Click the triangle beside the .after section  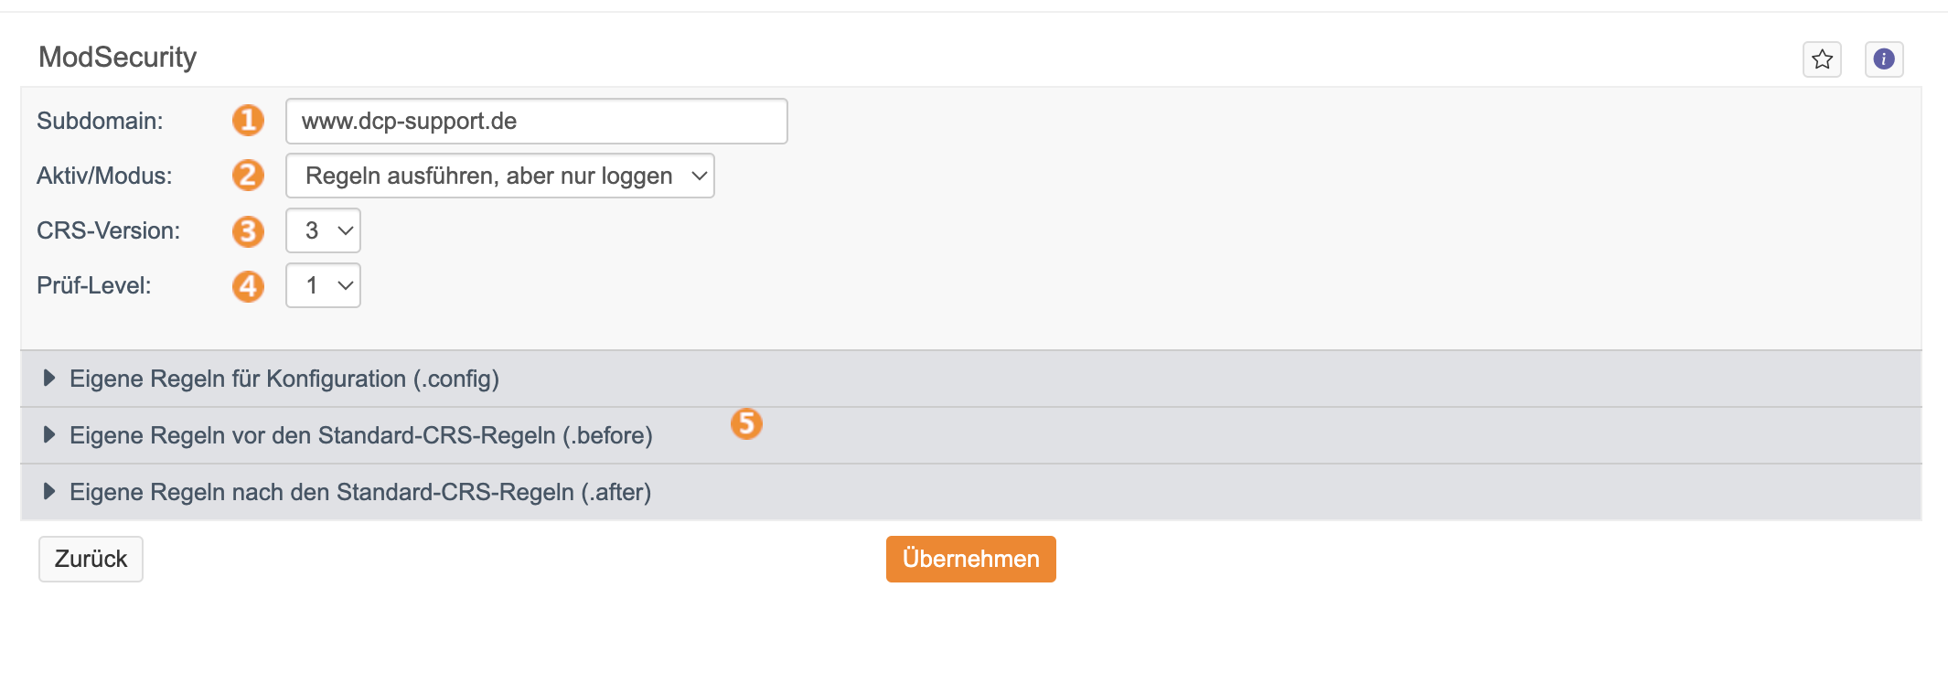point(49,491)
